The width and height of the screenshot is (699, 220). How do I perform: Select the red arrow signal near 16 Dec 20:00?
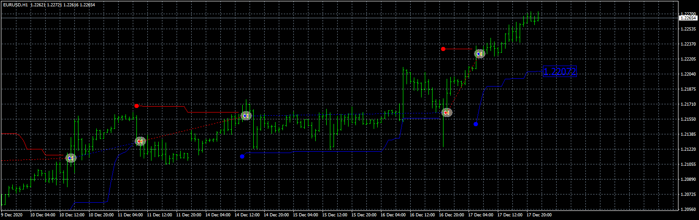pos(447,112)
